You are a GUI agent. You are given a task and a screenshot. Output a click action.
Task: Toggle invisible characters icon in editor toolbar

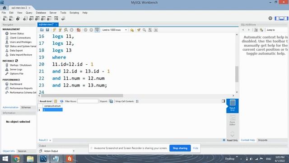point(150,30)
